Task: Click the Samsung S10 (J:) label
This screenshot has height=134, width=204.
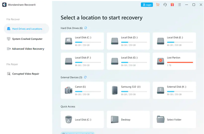Action: 131,87
